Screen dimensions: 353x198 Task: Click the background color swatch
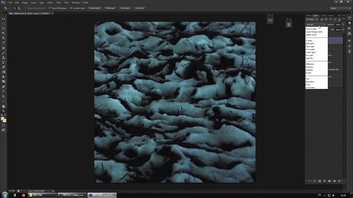(x=5, y=121)
